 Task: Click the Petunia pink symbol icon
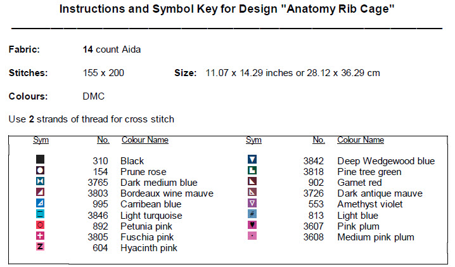tap(41, 225)
